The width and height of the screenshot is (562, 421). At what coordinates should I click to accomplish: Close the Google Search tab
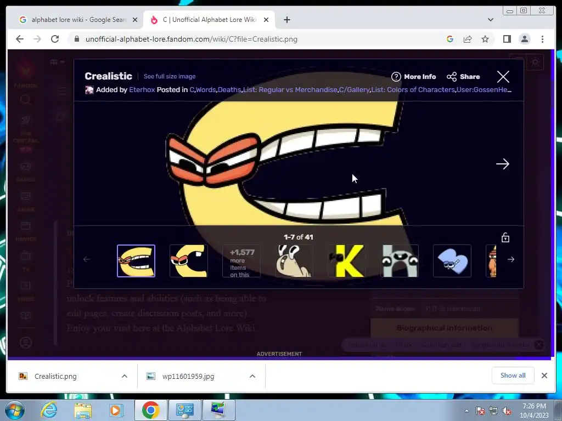pos(135,20)
